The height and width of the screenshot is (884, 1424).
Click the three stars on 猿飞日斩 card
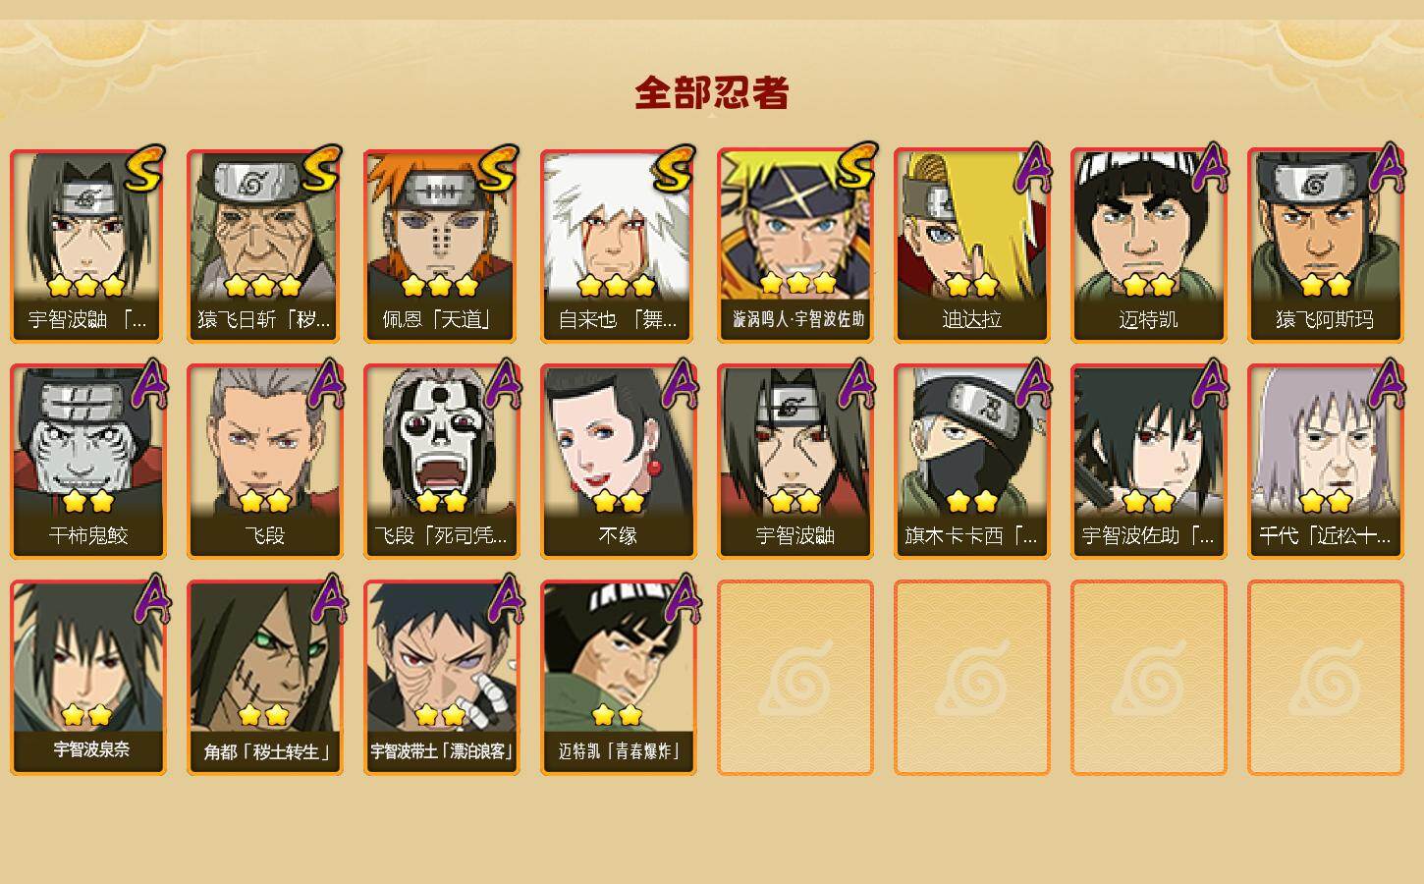click(262, 286)
